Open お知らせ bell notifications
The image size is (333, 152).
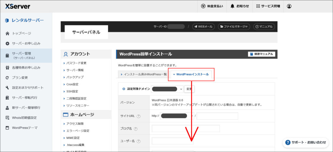(240, 6)
